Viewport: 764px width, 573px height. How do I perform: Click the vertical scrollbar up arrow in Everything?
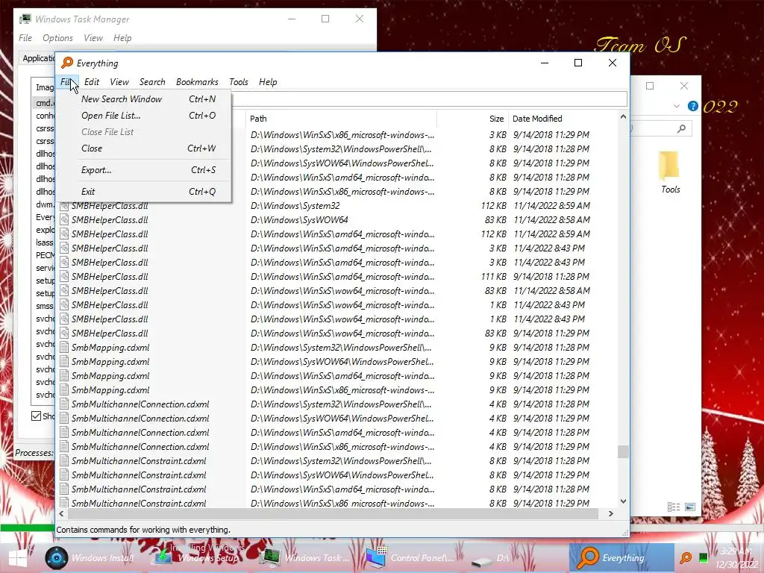[x=623, y=117]
